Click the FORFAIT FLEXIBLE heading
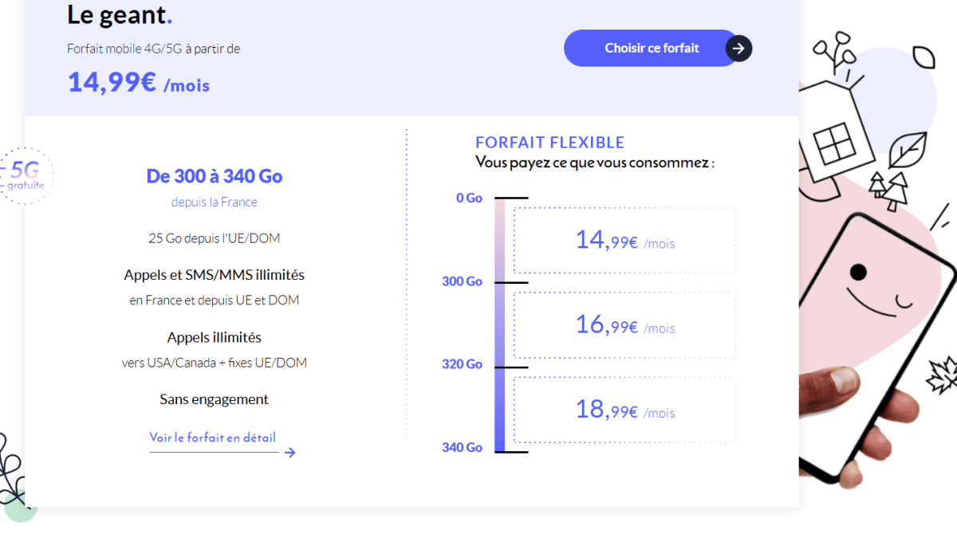Screen dimensions: 957x538 coord(549,143)
